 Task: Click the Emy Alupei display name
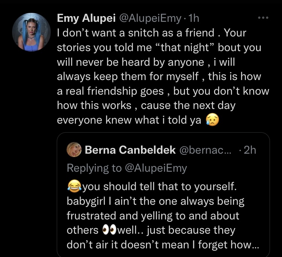tap(86, 18)
